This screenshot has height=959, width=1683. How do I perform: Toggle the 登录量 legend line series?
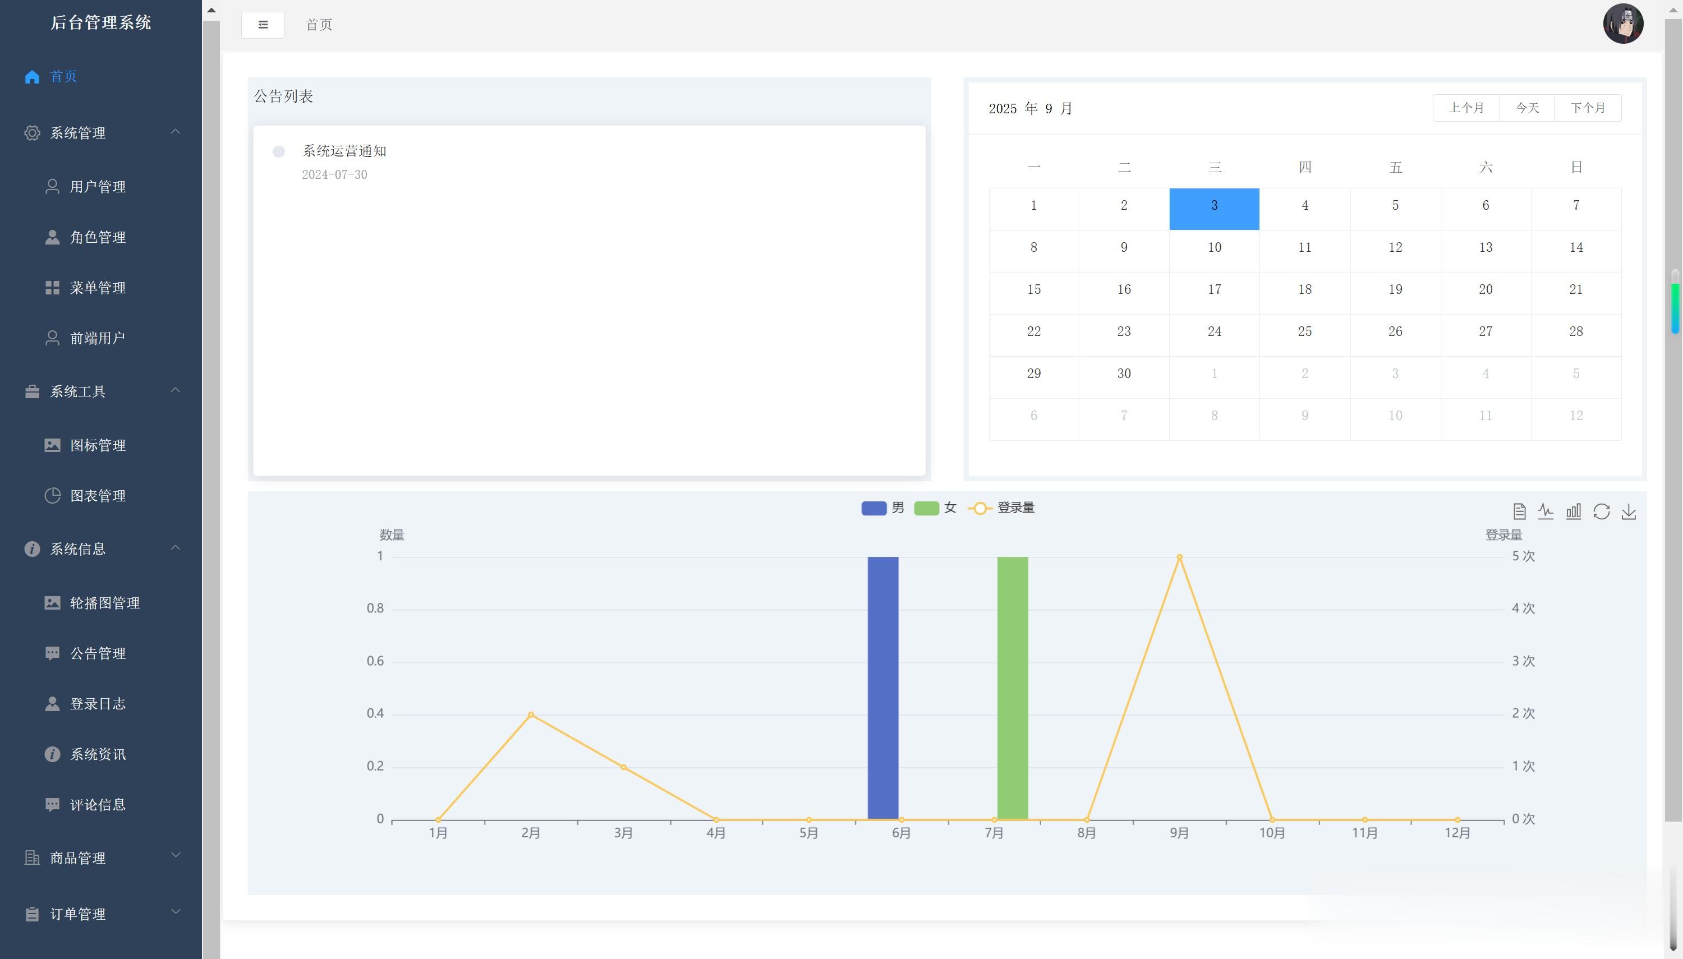pos(1001,508)
